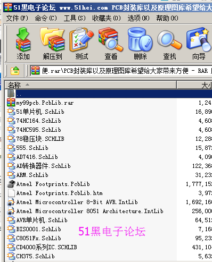Screen dimensions: 212x262
Task: Open the 选项(N) options menu
Action: coord(138,18)
